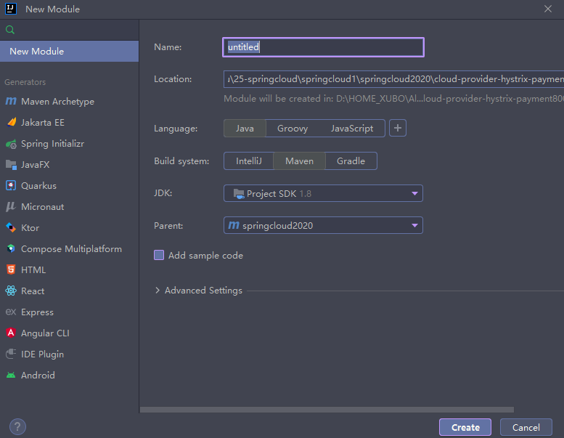Viewport: 564px width, 438px height.
Task: Click the Android robot icon
Action: point(11,376)
